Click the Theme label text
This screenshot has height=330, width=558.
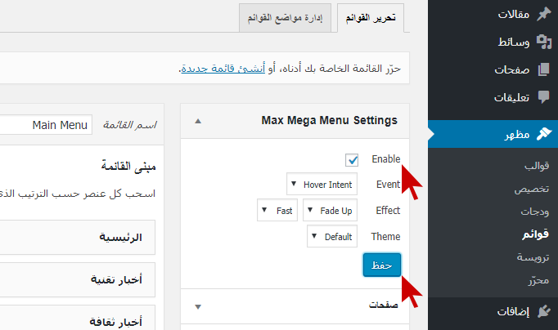coord(385,236)
